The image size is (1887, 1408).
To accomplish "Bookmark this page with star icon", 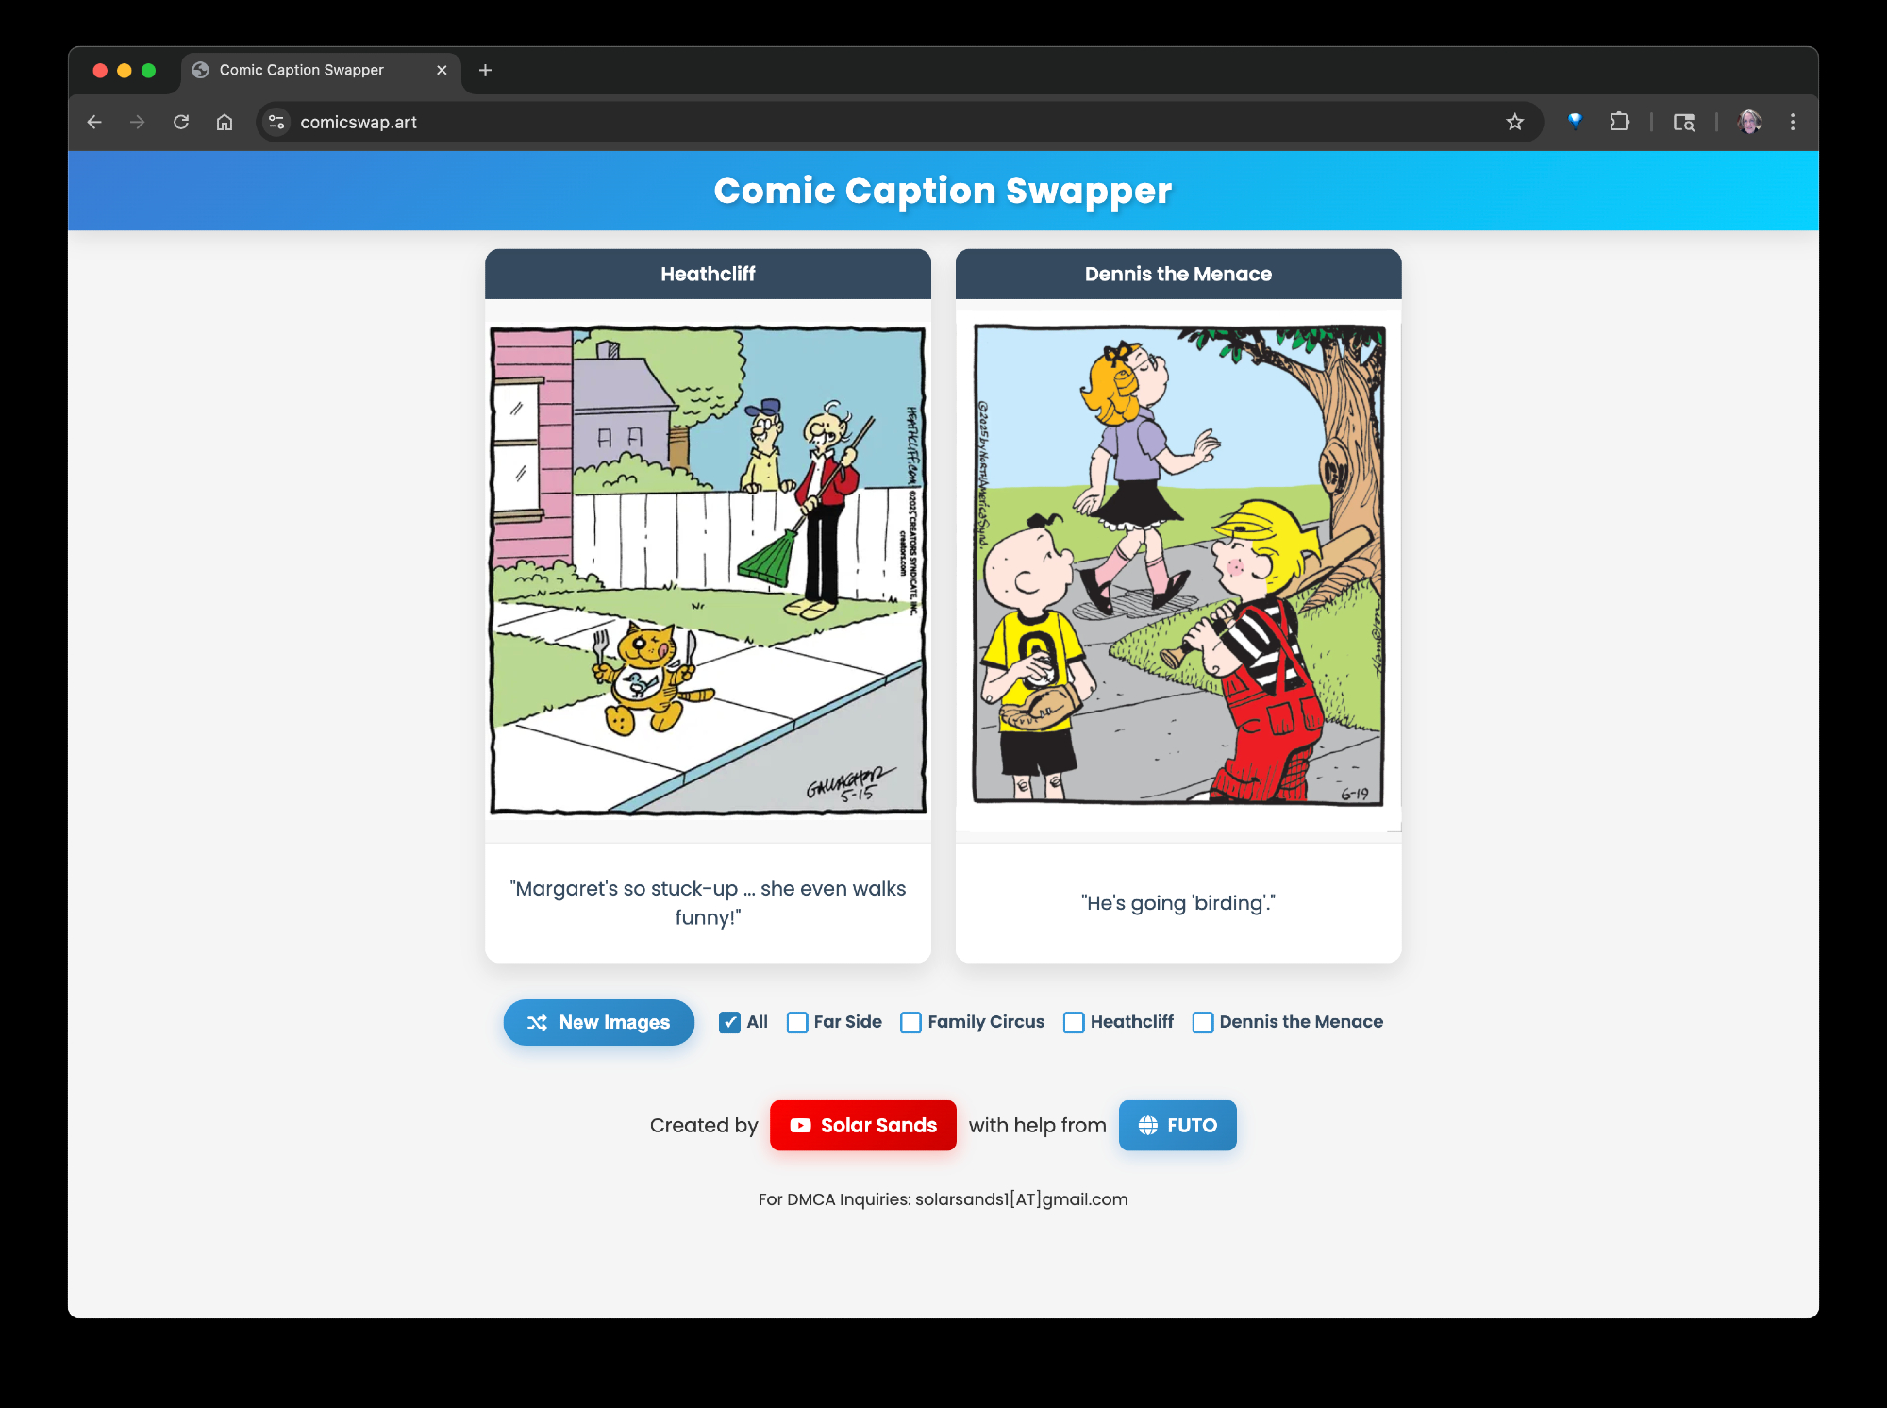I will point(1514,122).
